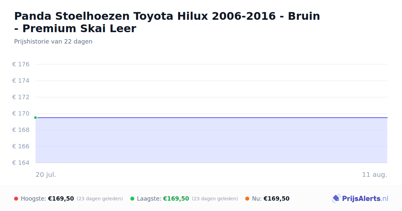
Task: Click the 11 aug. date axis label
Action: click(x=375, y=174)
